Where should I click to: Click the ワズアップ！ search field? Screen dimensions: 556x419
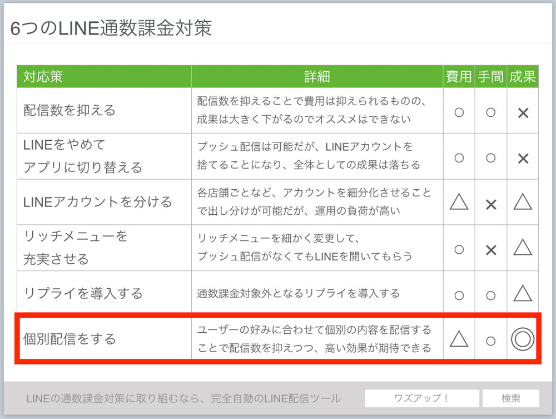[422, 398]
